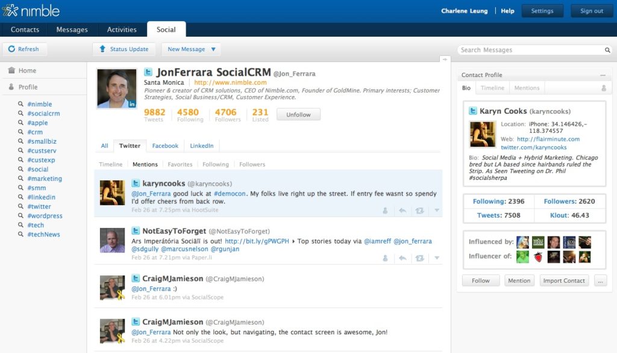Switch to the Activities tab
The width and height of the screenshot is (617, 353).
[122, 29]
